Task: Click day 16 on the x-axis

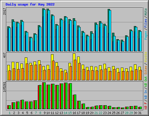Action: pyautogui.click(x=74, y=113)
